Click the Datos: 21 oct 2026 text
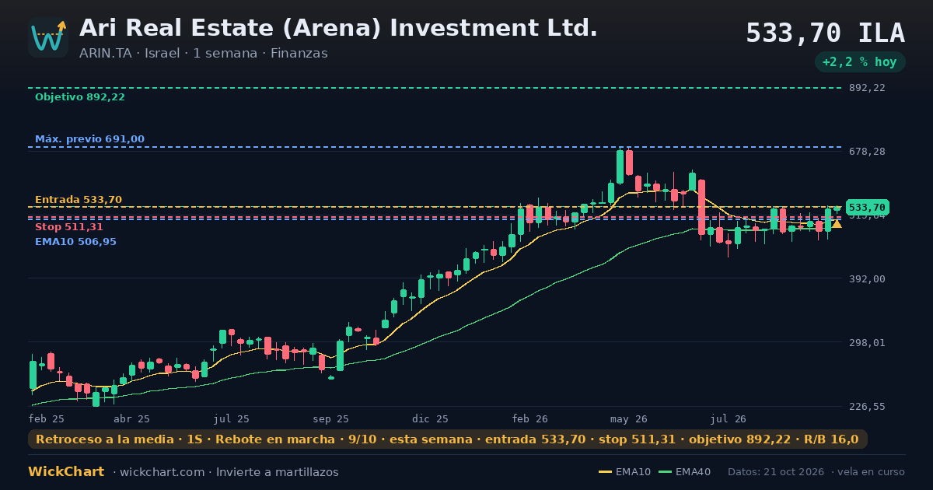The image size is (933, 490). point(777,472)
